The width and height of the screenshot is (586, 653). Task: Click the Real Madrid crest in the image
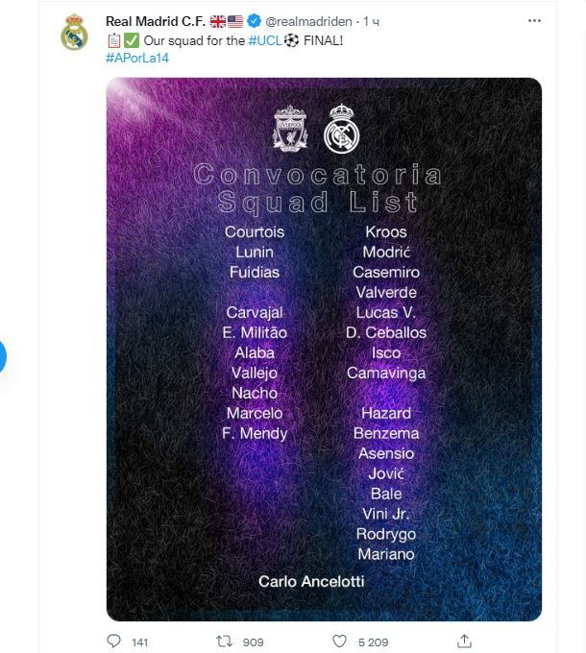pyautogui.click(x=342, y=129)
